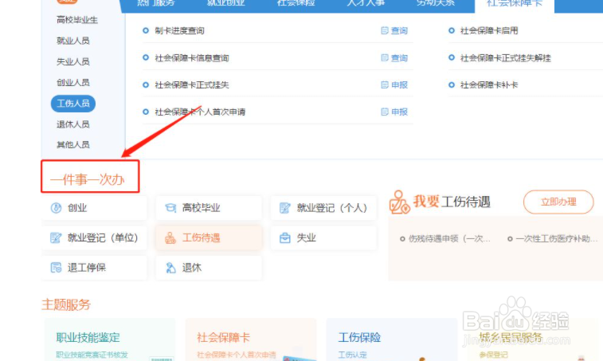Click 查询 next to 社会保障卡信息查询
Image resolution: width=603 pixels, height=361 pixels.
coord(399,57)
